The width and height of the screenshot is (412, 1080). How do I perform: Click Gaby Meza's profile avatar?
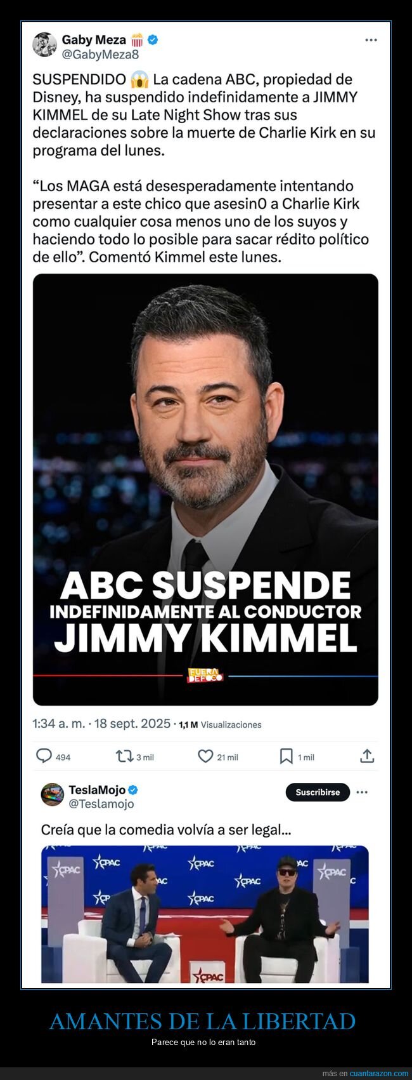tap(45, 45)
